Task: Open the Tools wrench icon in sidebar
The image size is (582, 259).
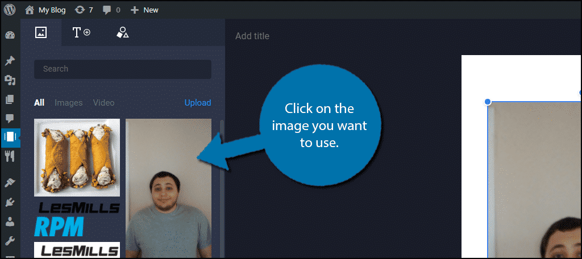Action: tap(10, 241)
